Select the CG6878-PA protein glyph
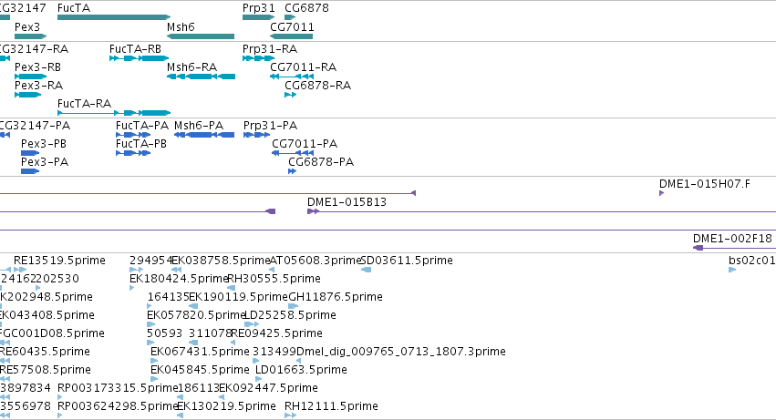This screenshot has width=776, height=420. [x=292, y=171]
